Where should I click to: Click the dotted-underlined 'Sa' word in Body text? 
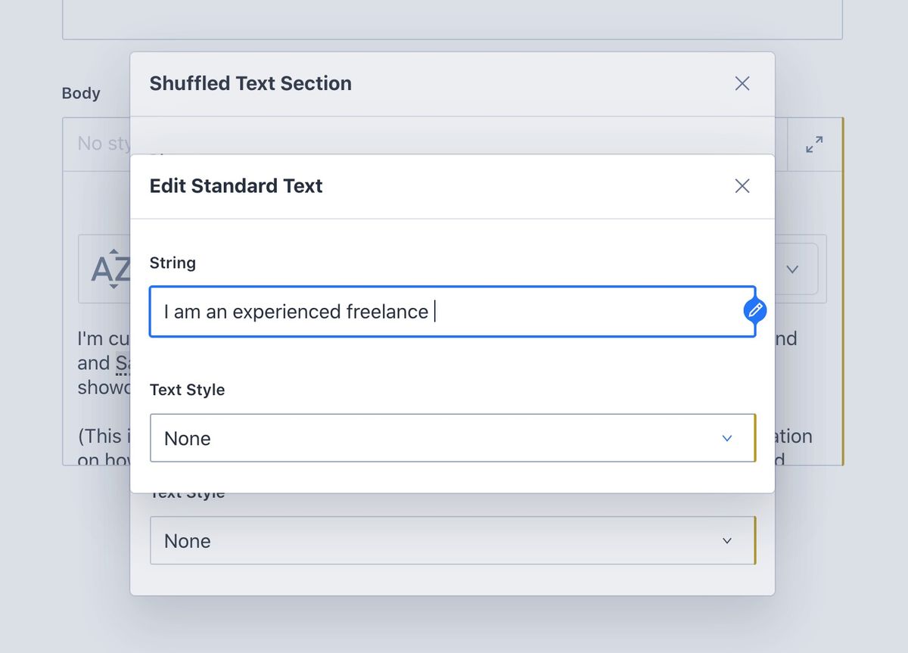pyautogui.click(x=123, y=363)
